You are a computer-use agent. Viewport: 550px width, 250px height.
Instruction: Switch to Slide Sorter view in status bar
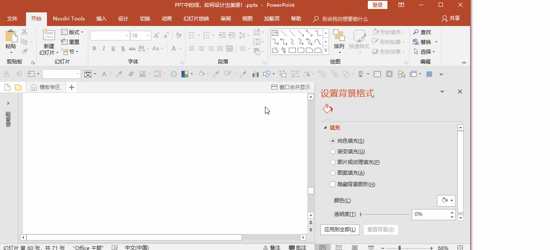(x=339, y=247)
